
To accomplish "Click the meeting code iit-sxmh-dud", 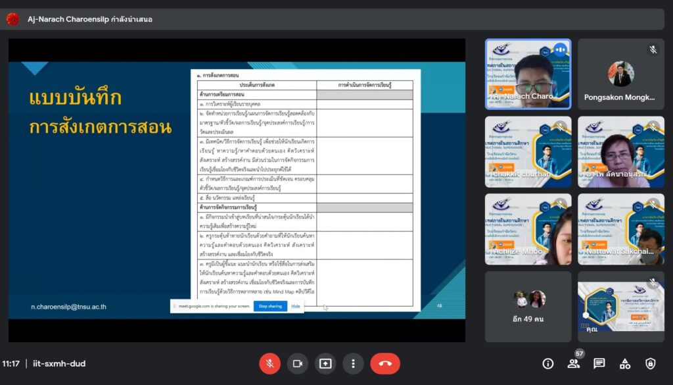I will pos(59,363).
